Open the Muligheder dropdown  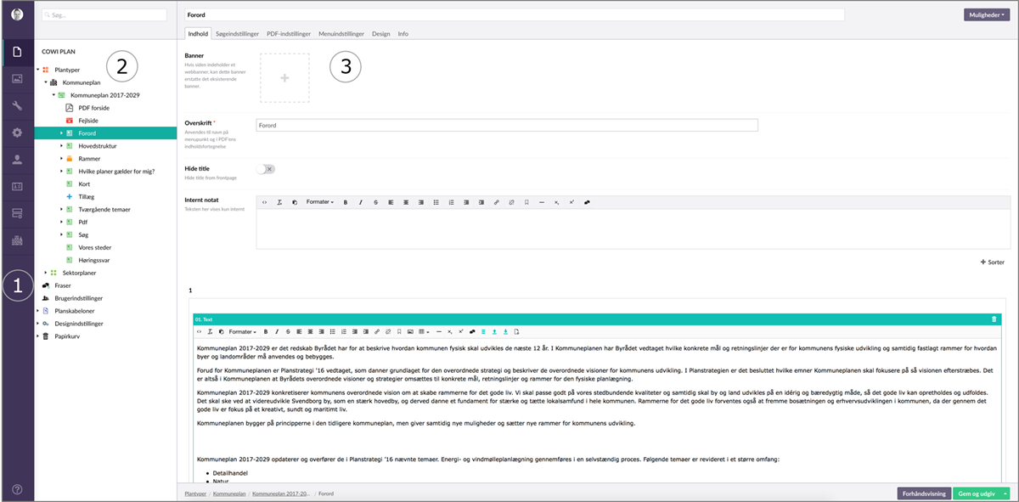tap(987, 15)
